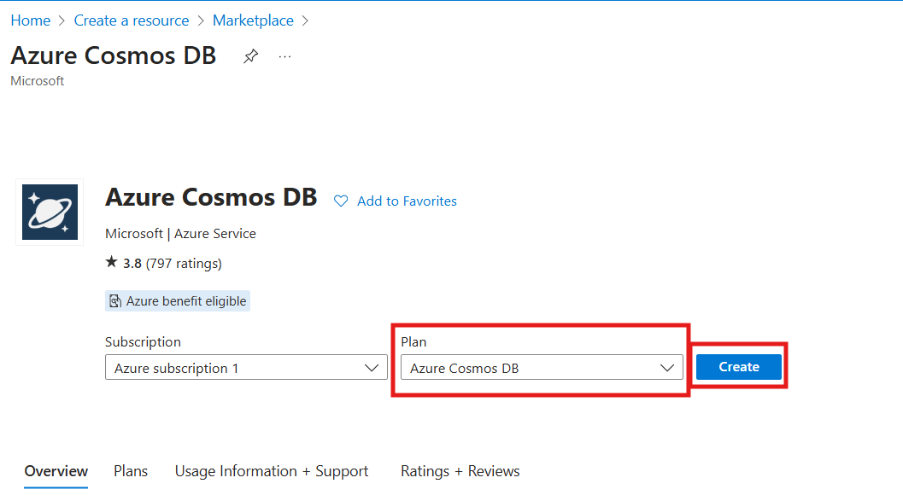Click the Azure Cosmos DB planet logo
The width and height of the screenshot is (903, 501).
tap(49, 212)
